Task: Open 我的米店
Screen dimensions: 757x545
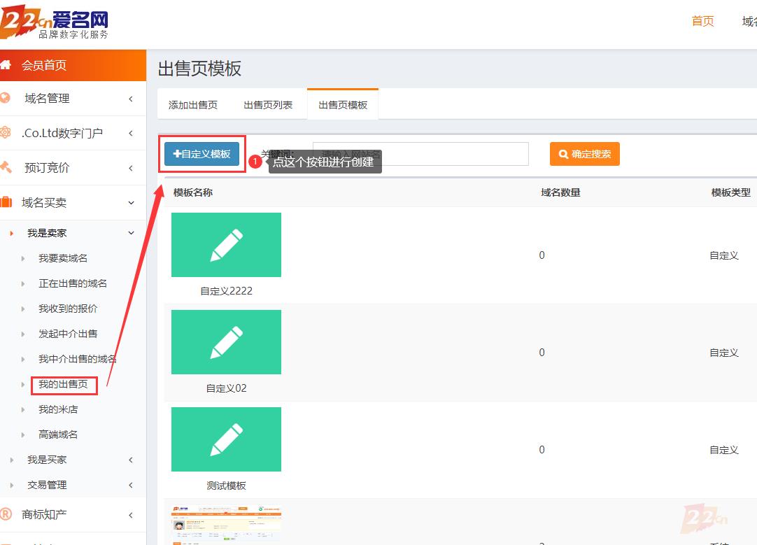Action: point(58,409)
